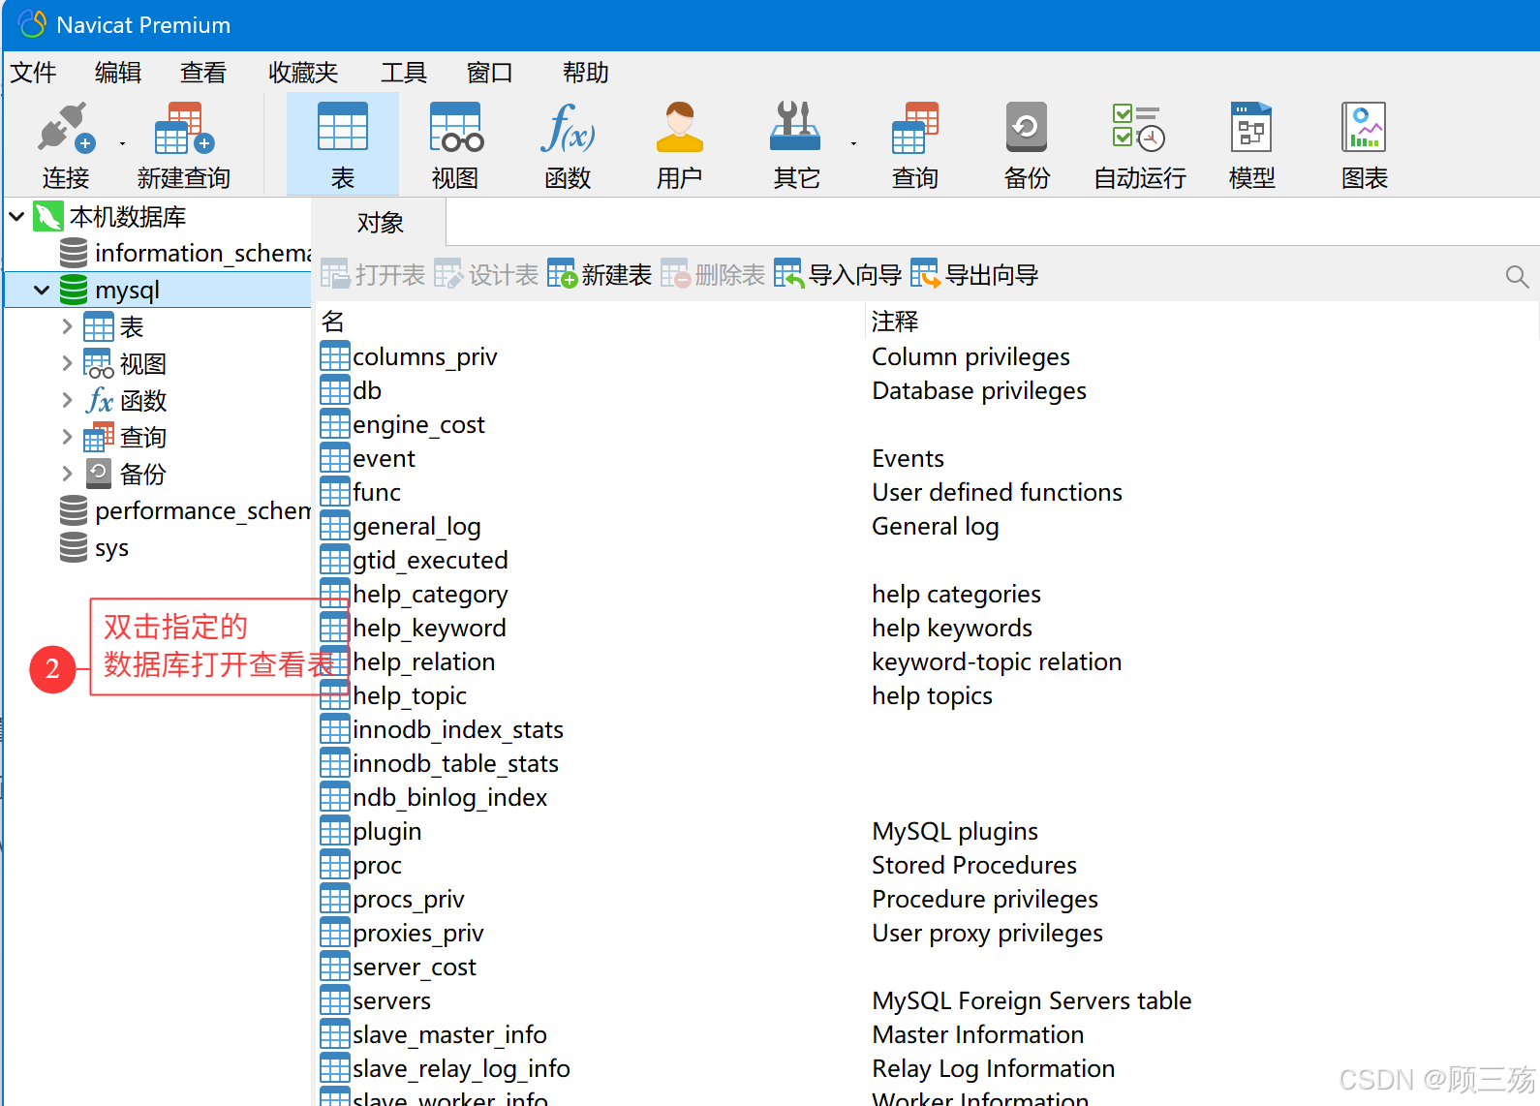Expand the 备份 node under mysql

click(x=67, y=474)
